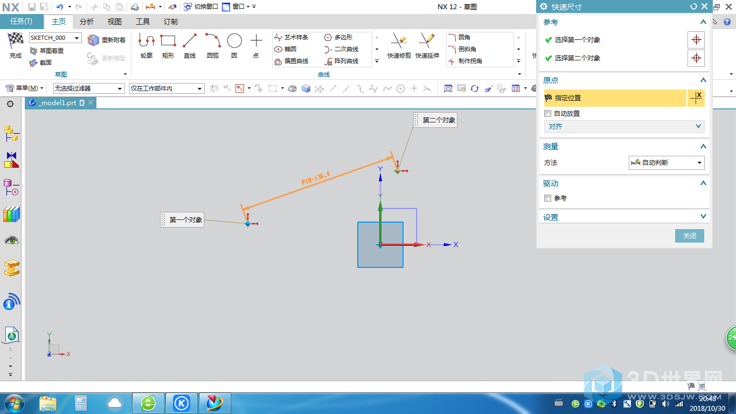
Task: Open the Assembly Navigator sidebar icon
Action: [x=11, y=133]
